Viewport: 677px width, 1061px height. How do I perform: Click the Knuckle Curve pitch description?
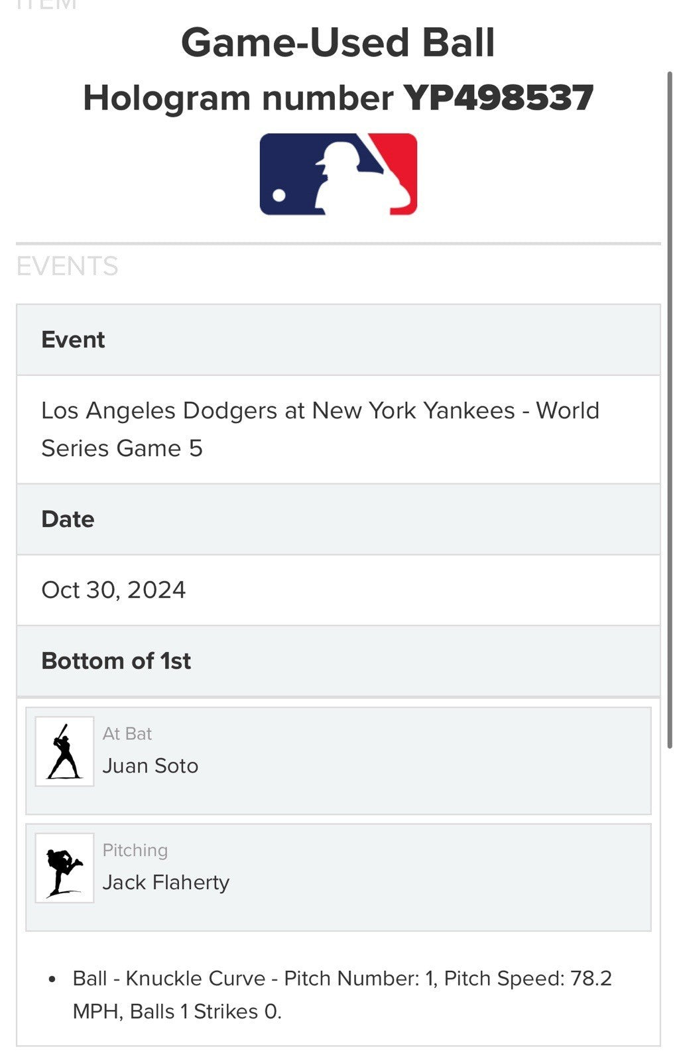(x=196, y=978)
